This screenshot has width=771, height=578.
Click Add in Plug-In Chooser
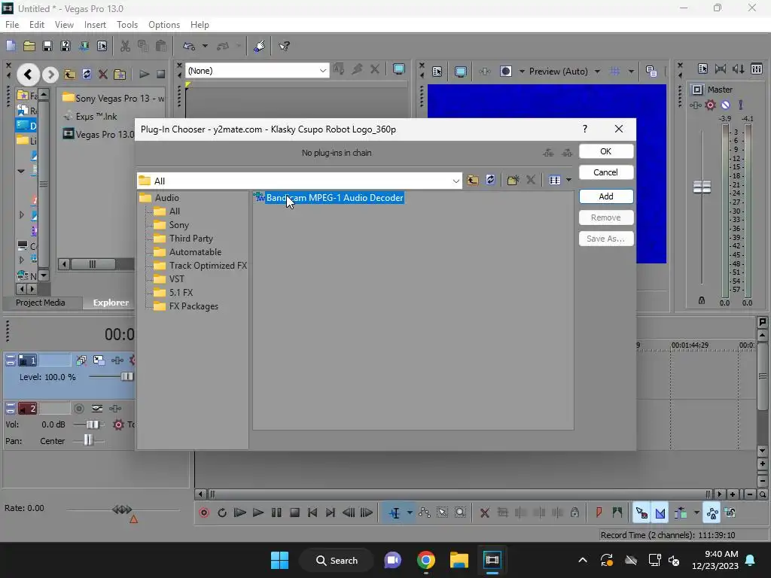coord(606,196)
